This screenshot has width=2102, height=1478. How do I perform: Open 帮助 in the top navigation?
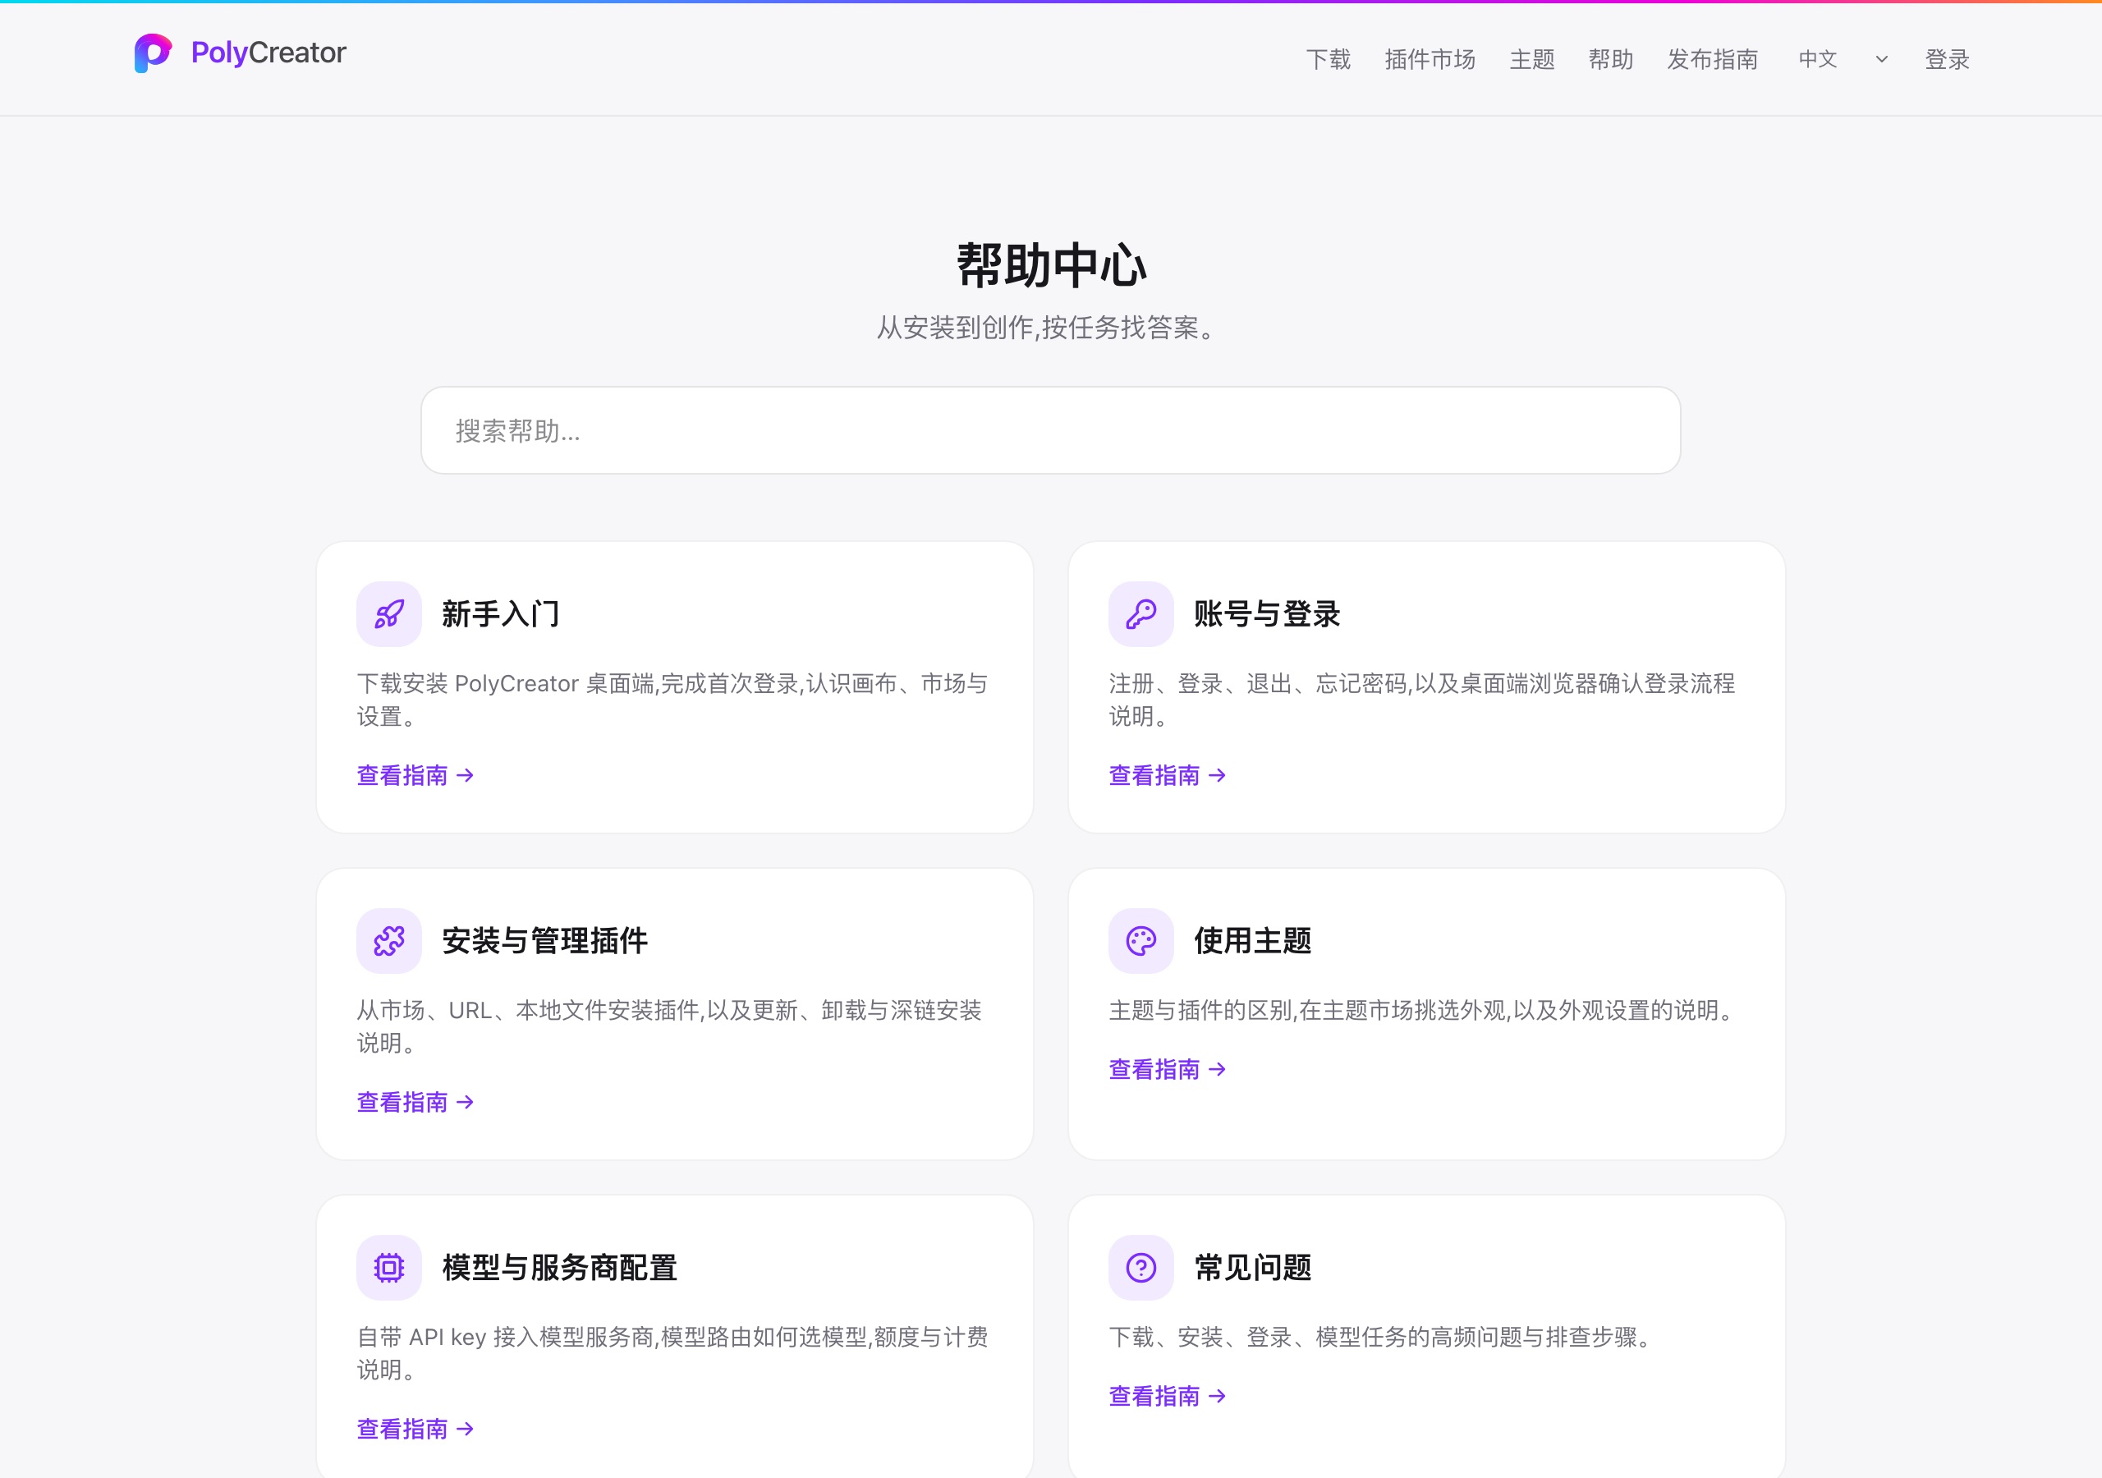pos(1610,59)
